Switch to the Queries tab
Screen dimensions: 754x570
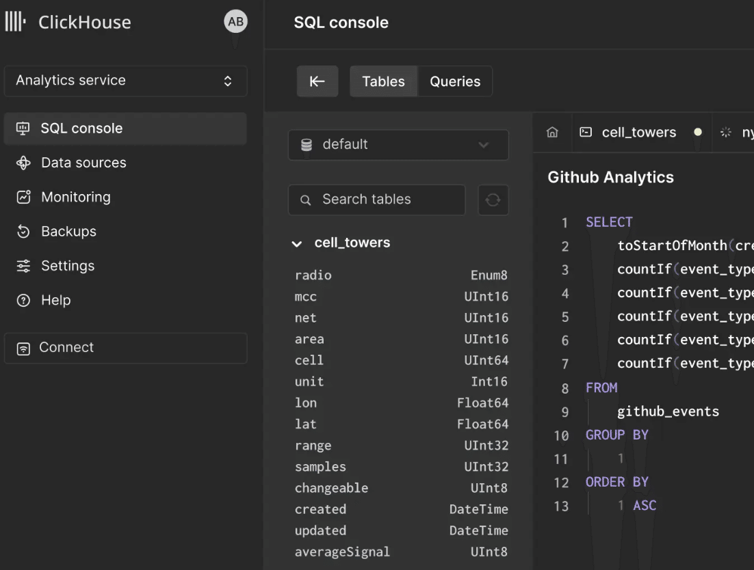point(455,81)
